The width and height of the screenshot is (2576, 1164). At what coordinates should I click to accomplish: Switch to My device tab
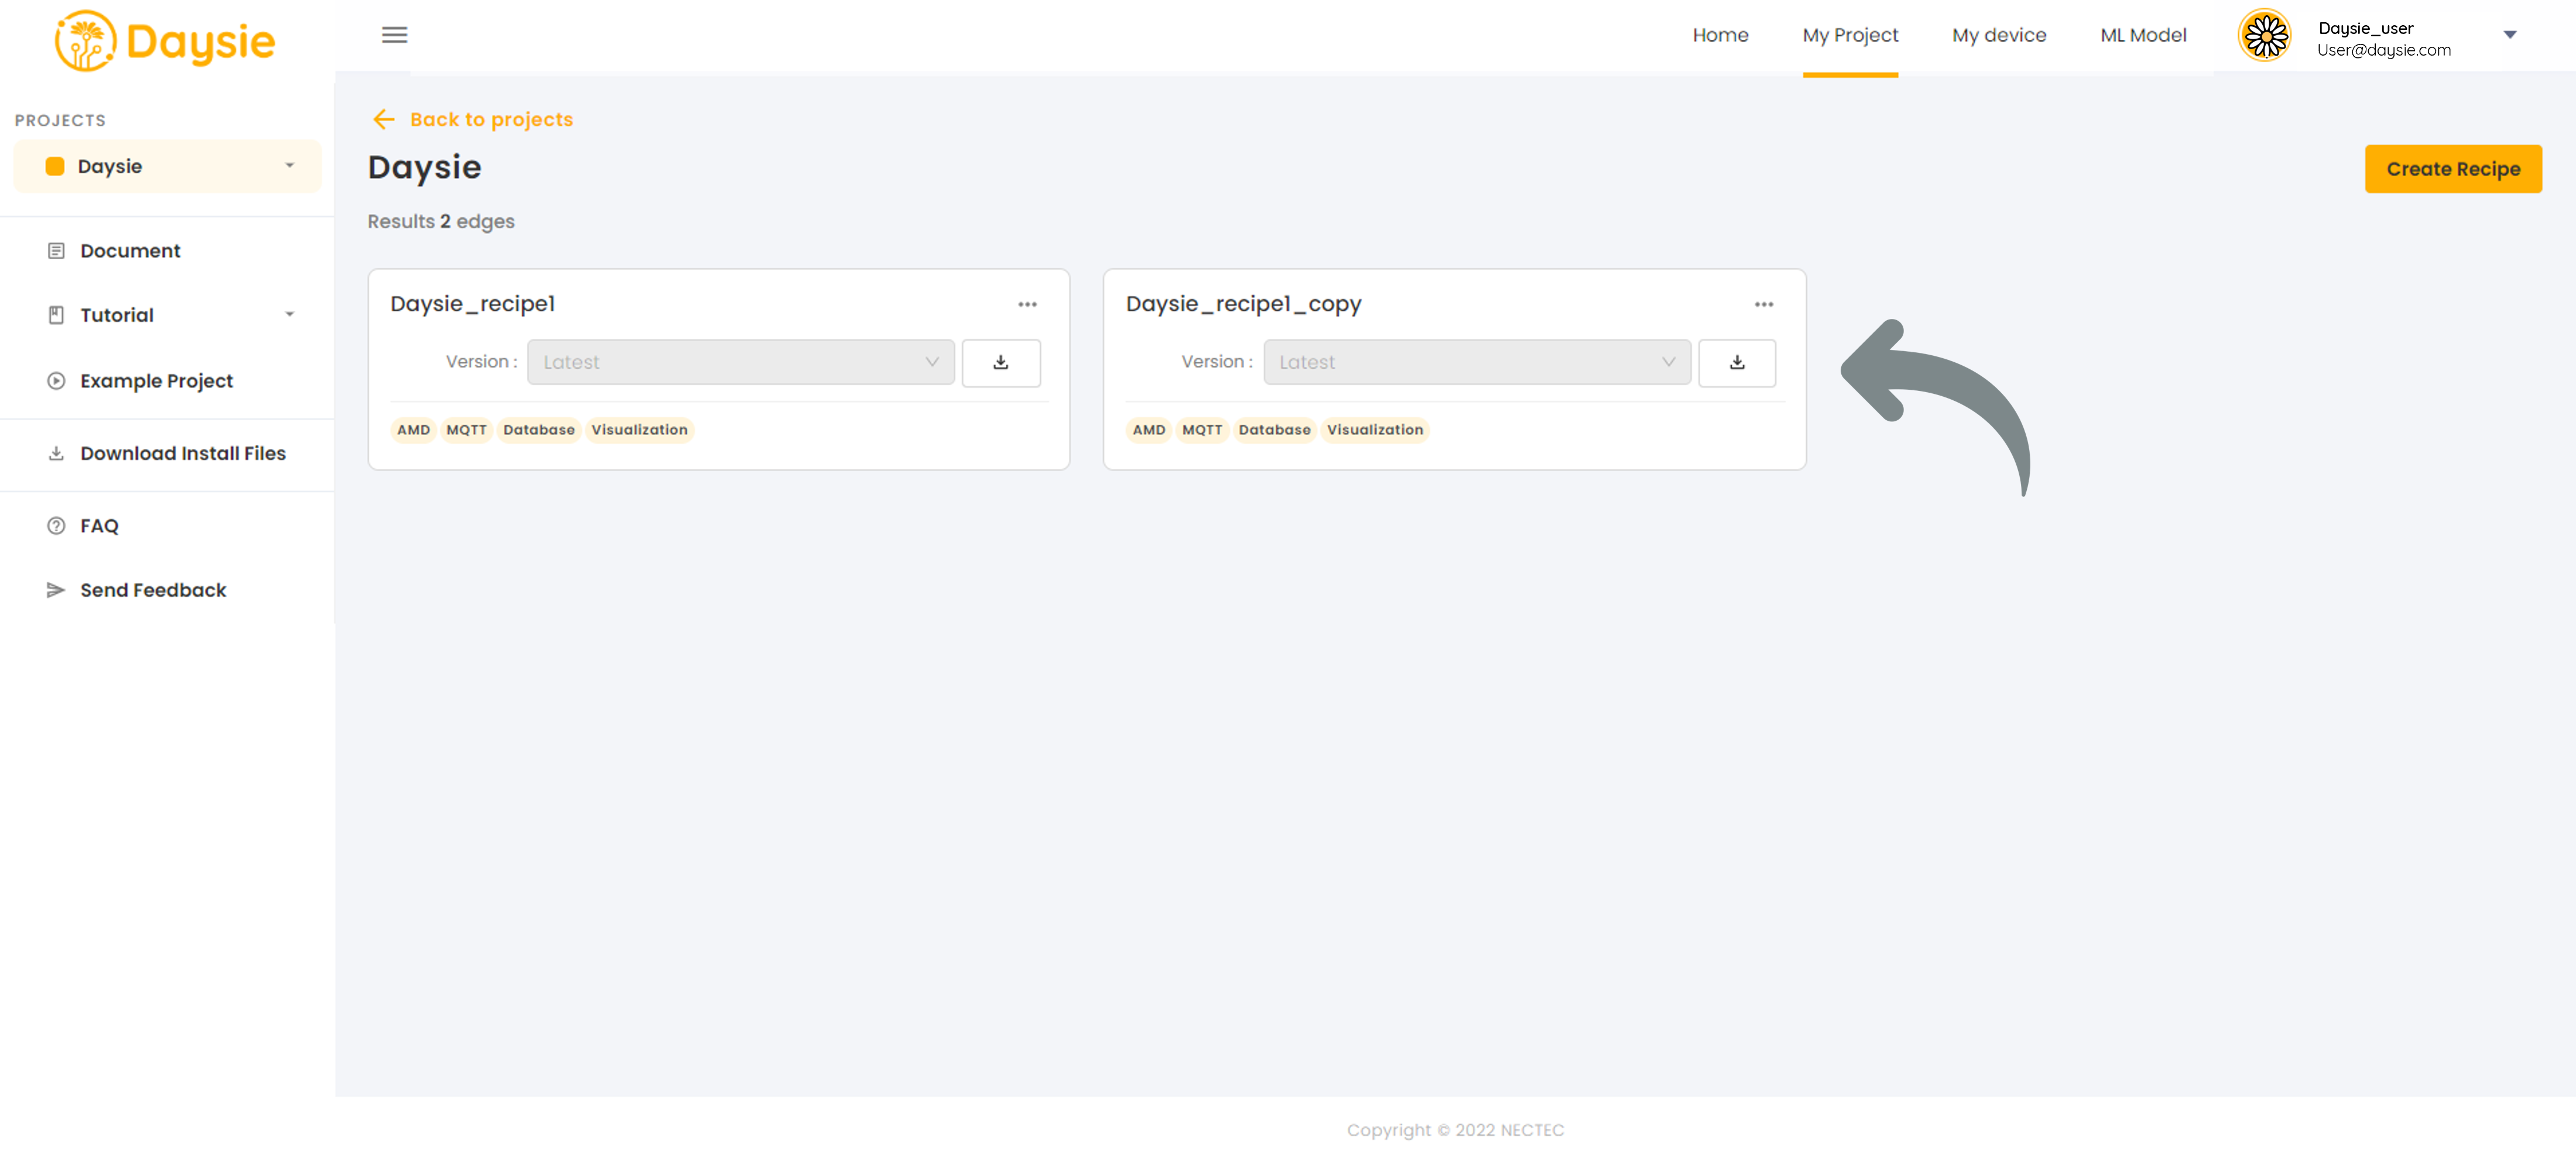tap(1999, 35)
